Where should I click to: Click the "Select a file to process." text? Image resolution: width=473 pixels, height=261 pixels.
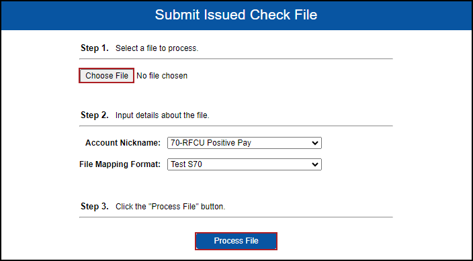tap(157, 48)
